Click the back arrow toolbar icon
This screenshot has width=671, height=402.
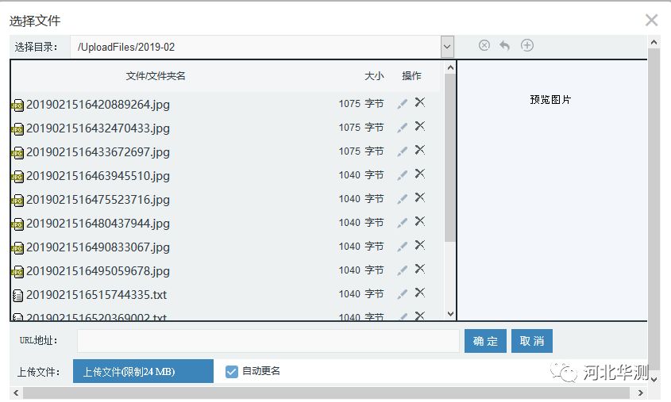pyautogui.click(x=505, y=45)
